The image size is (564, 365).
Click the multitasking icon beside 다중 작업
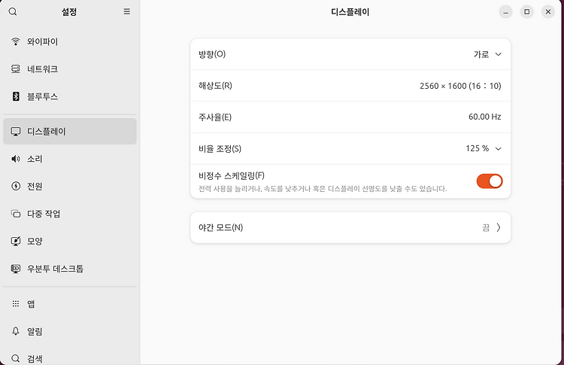pos(16,214)
